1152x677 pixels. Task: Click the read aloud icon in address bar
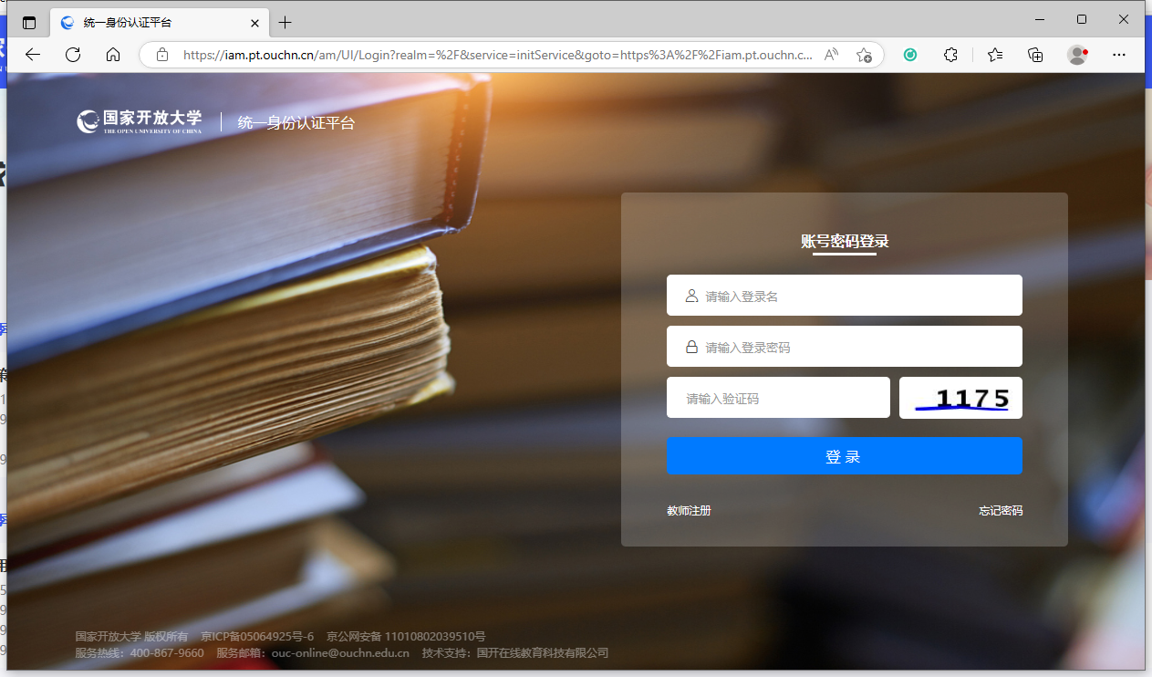831,55
